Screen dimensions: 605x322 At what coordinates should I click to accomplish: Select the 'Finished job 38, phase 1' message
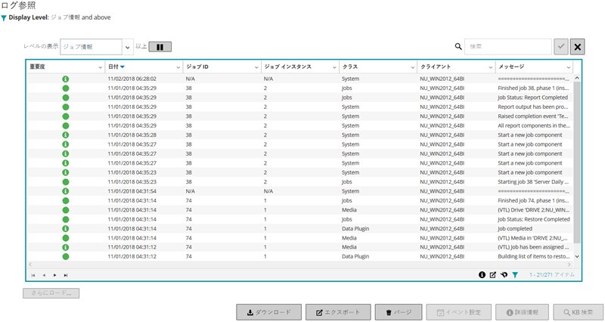(533, 88)
